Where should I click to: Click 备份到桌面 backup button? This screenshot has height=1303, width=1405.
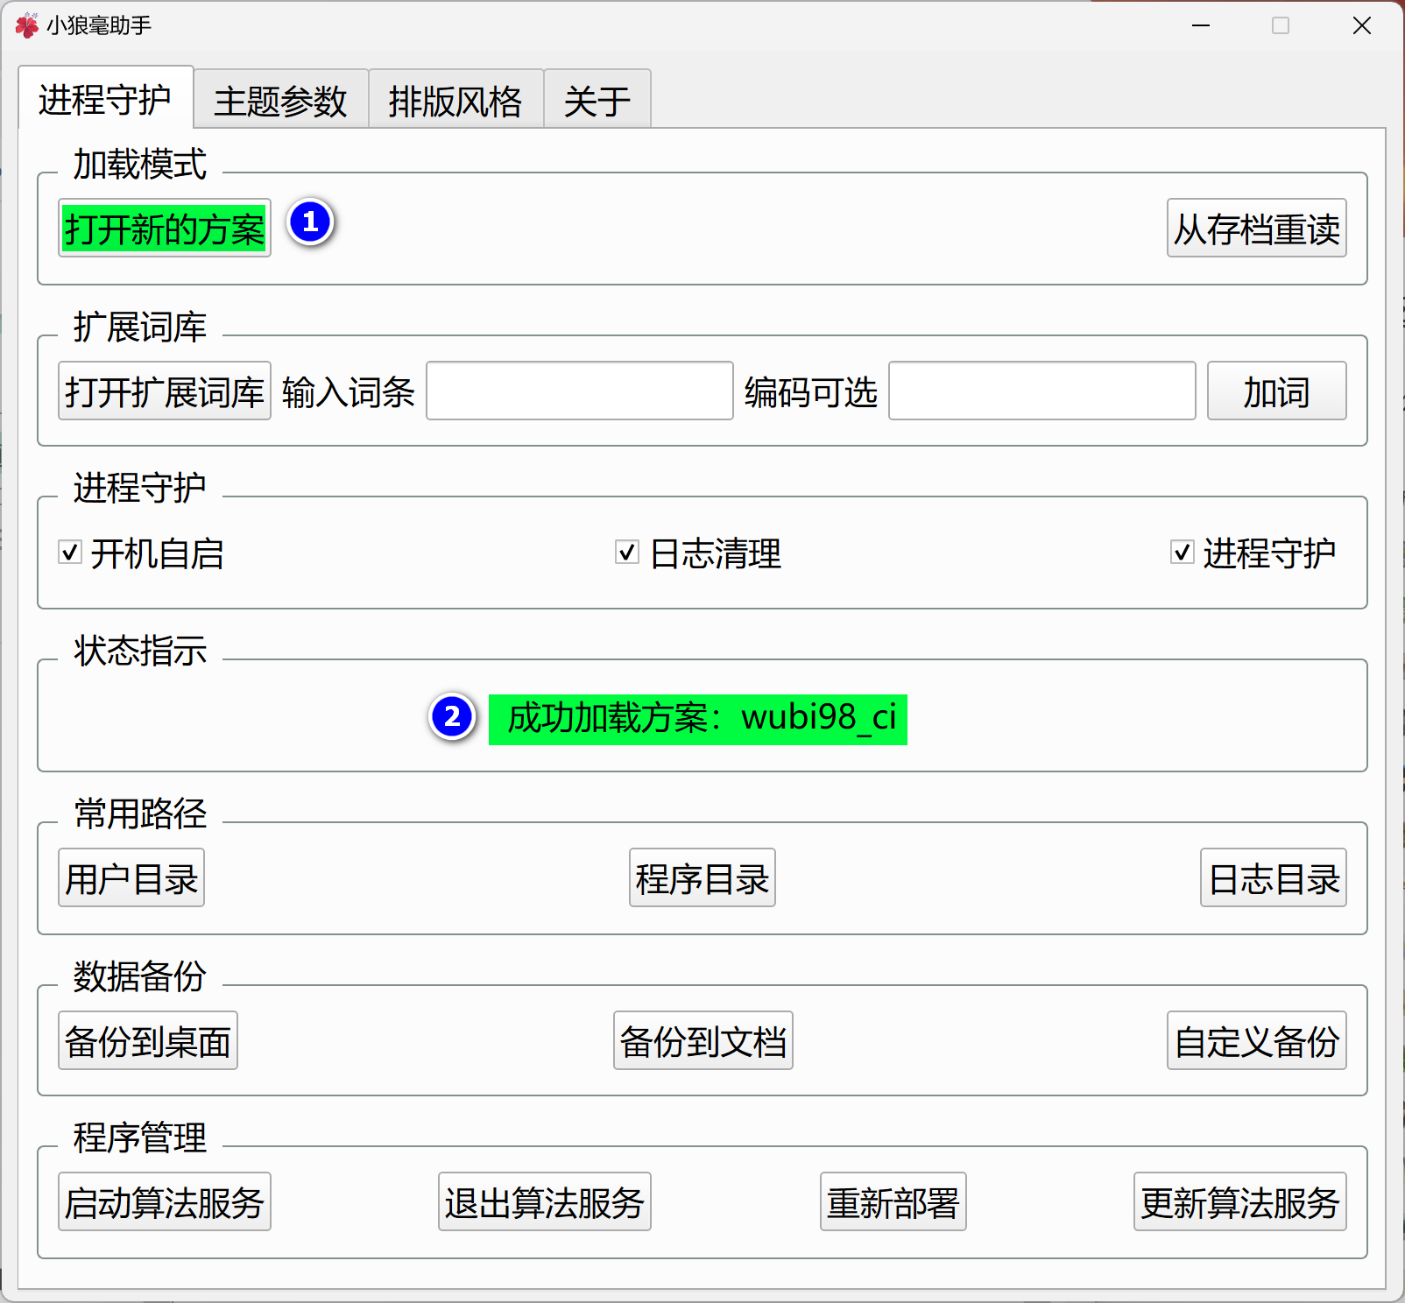point(147,1041)
